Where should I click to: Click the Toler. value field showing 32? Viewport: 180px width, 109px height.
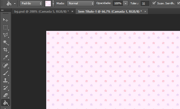145,3
